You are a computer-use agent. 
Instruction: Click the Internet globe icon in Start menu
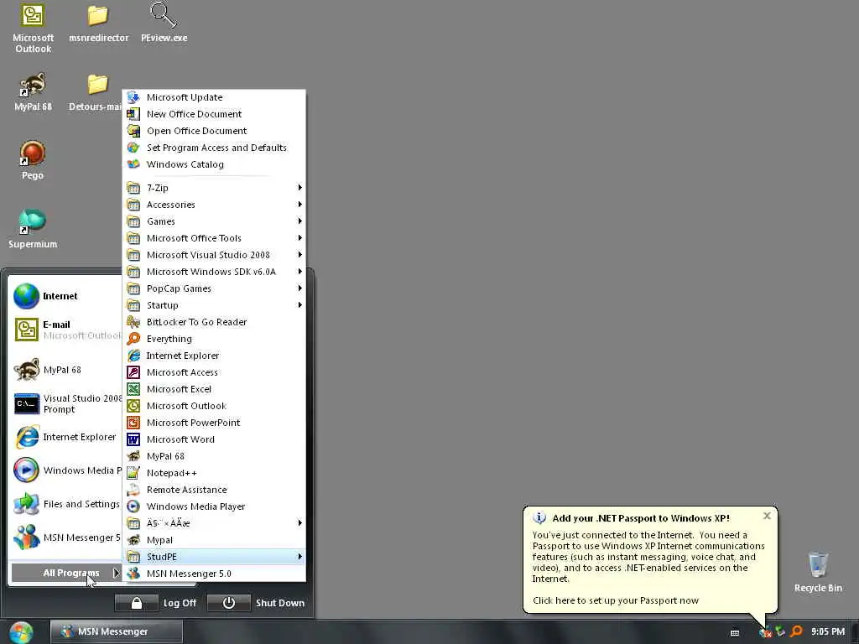tap(26, 296)
